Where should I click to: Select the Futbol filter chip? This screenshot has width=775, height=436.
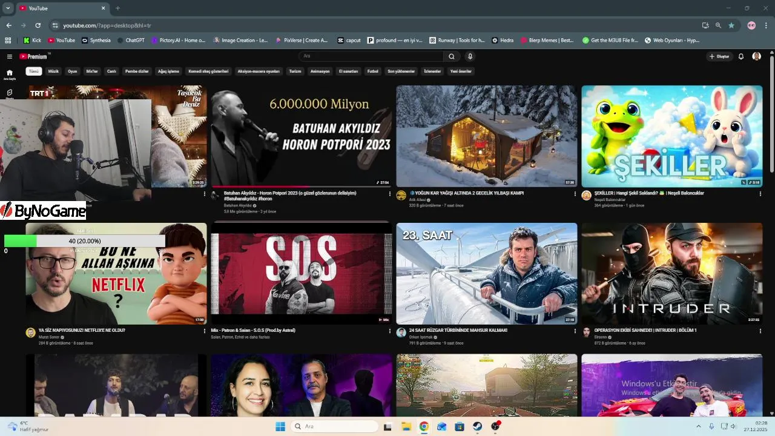tap(373, 71)
